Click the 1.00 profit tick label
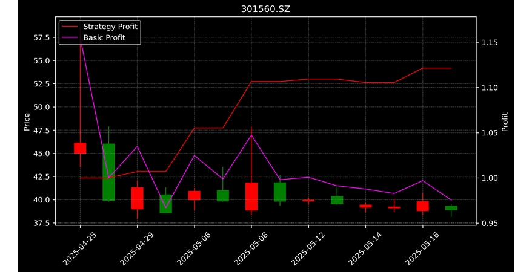This screenshot has height=272, width=532. click(x=489, y=178)
